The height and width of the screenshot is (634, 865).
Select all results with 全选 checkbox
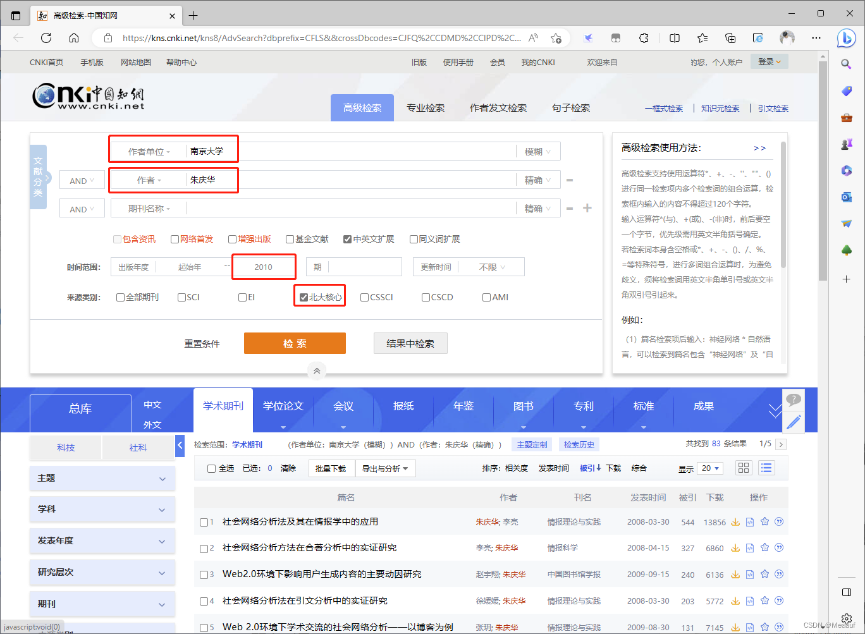(x=212, y=468)
